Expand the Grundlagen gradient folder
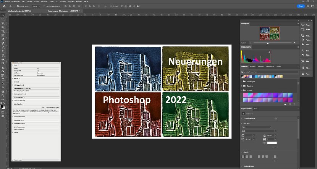This screenshot has height=169, width=317. click(x=242, y=81)
